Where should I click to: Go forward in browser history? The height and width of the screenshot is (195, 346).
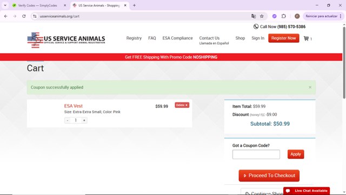pos(15,16)
